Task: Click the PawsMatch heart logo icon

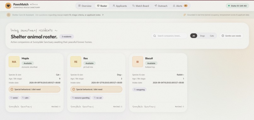Action: click(8, 6)
